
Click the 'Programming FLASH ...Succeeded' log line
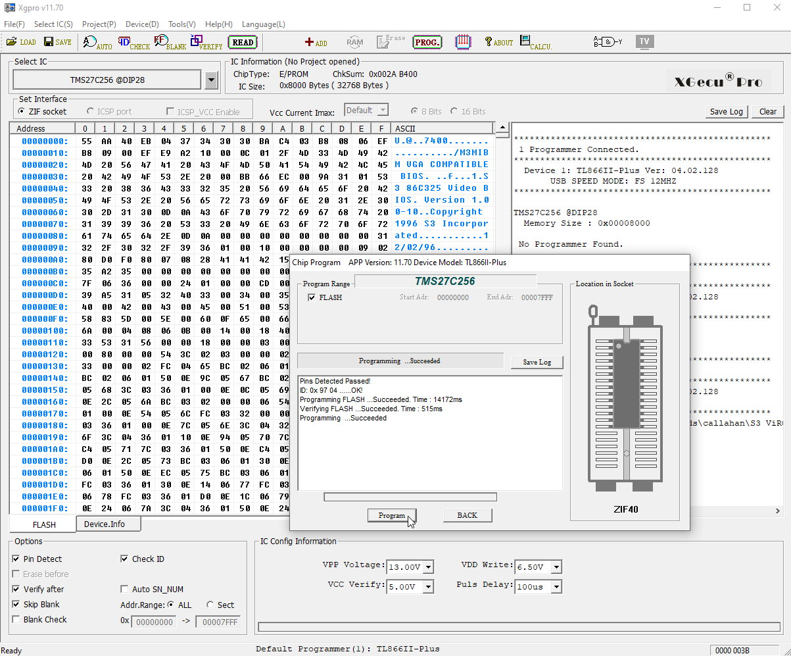tap(381, 399)
